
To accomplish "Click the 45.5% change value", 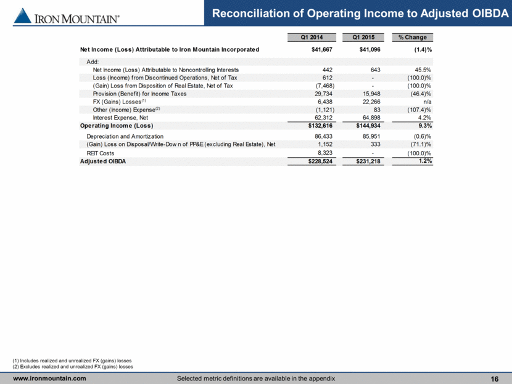I will [423, 70].
